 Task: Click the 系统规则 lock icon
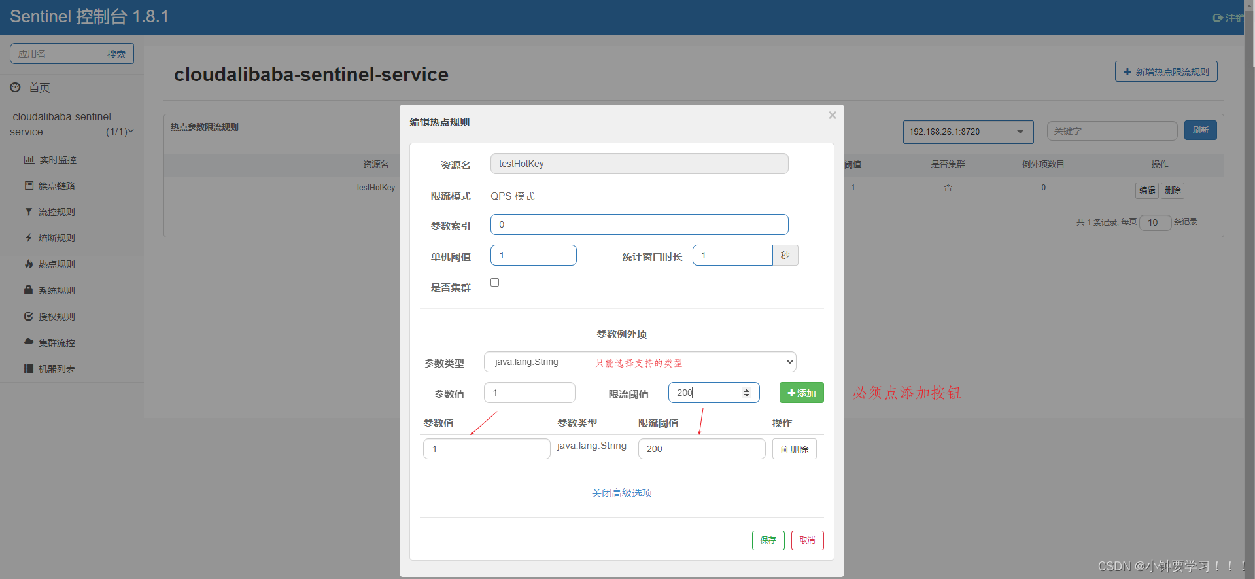(29, 290)
